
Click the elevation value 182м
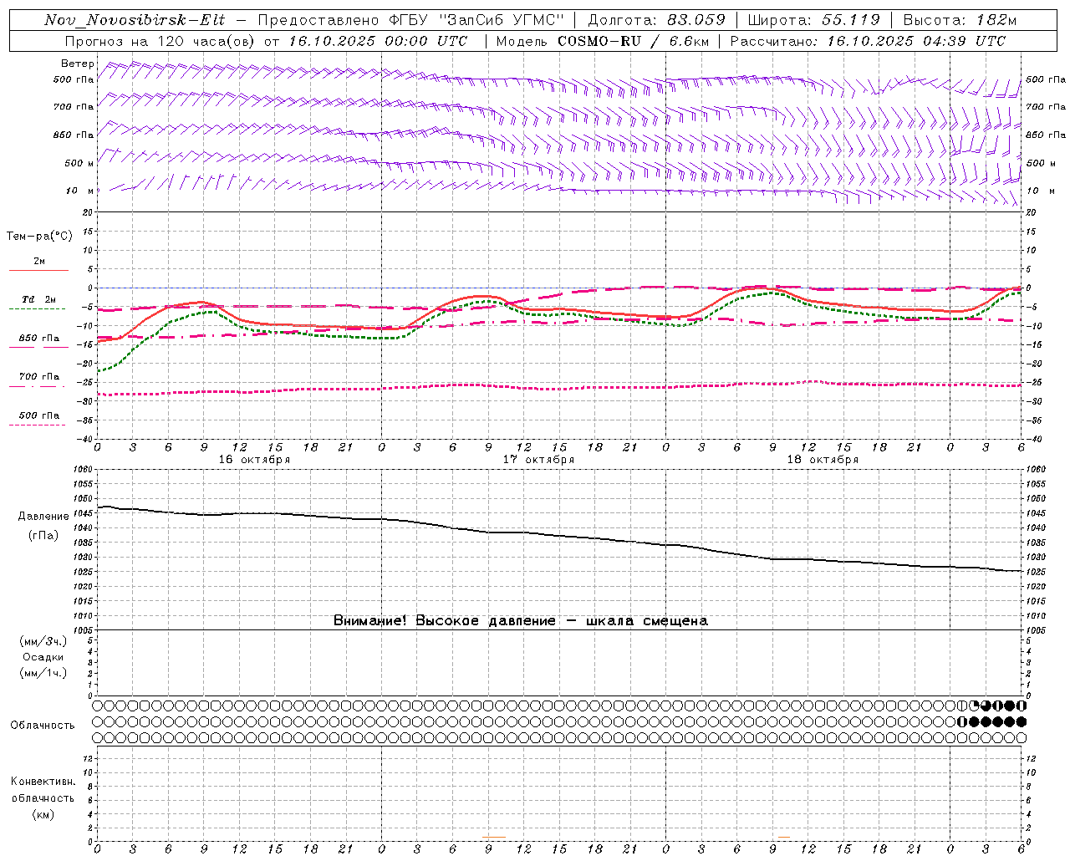tap(996, 20)
